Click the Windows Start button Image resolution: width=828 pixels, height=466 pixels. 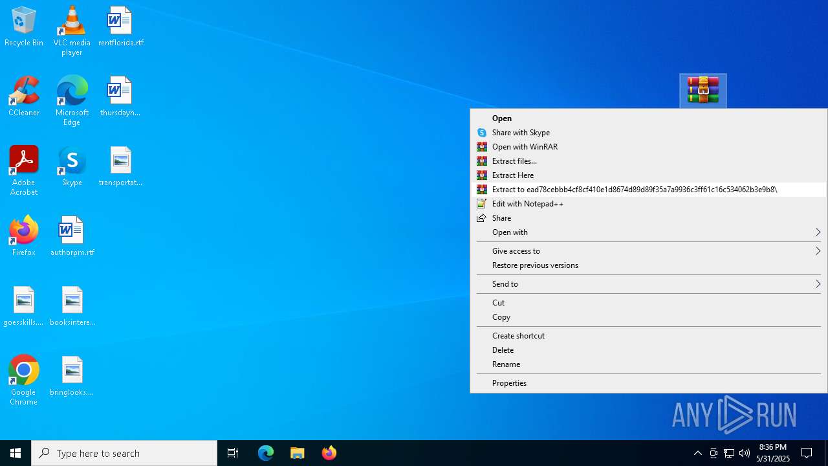coord(16,453)
